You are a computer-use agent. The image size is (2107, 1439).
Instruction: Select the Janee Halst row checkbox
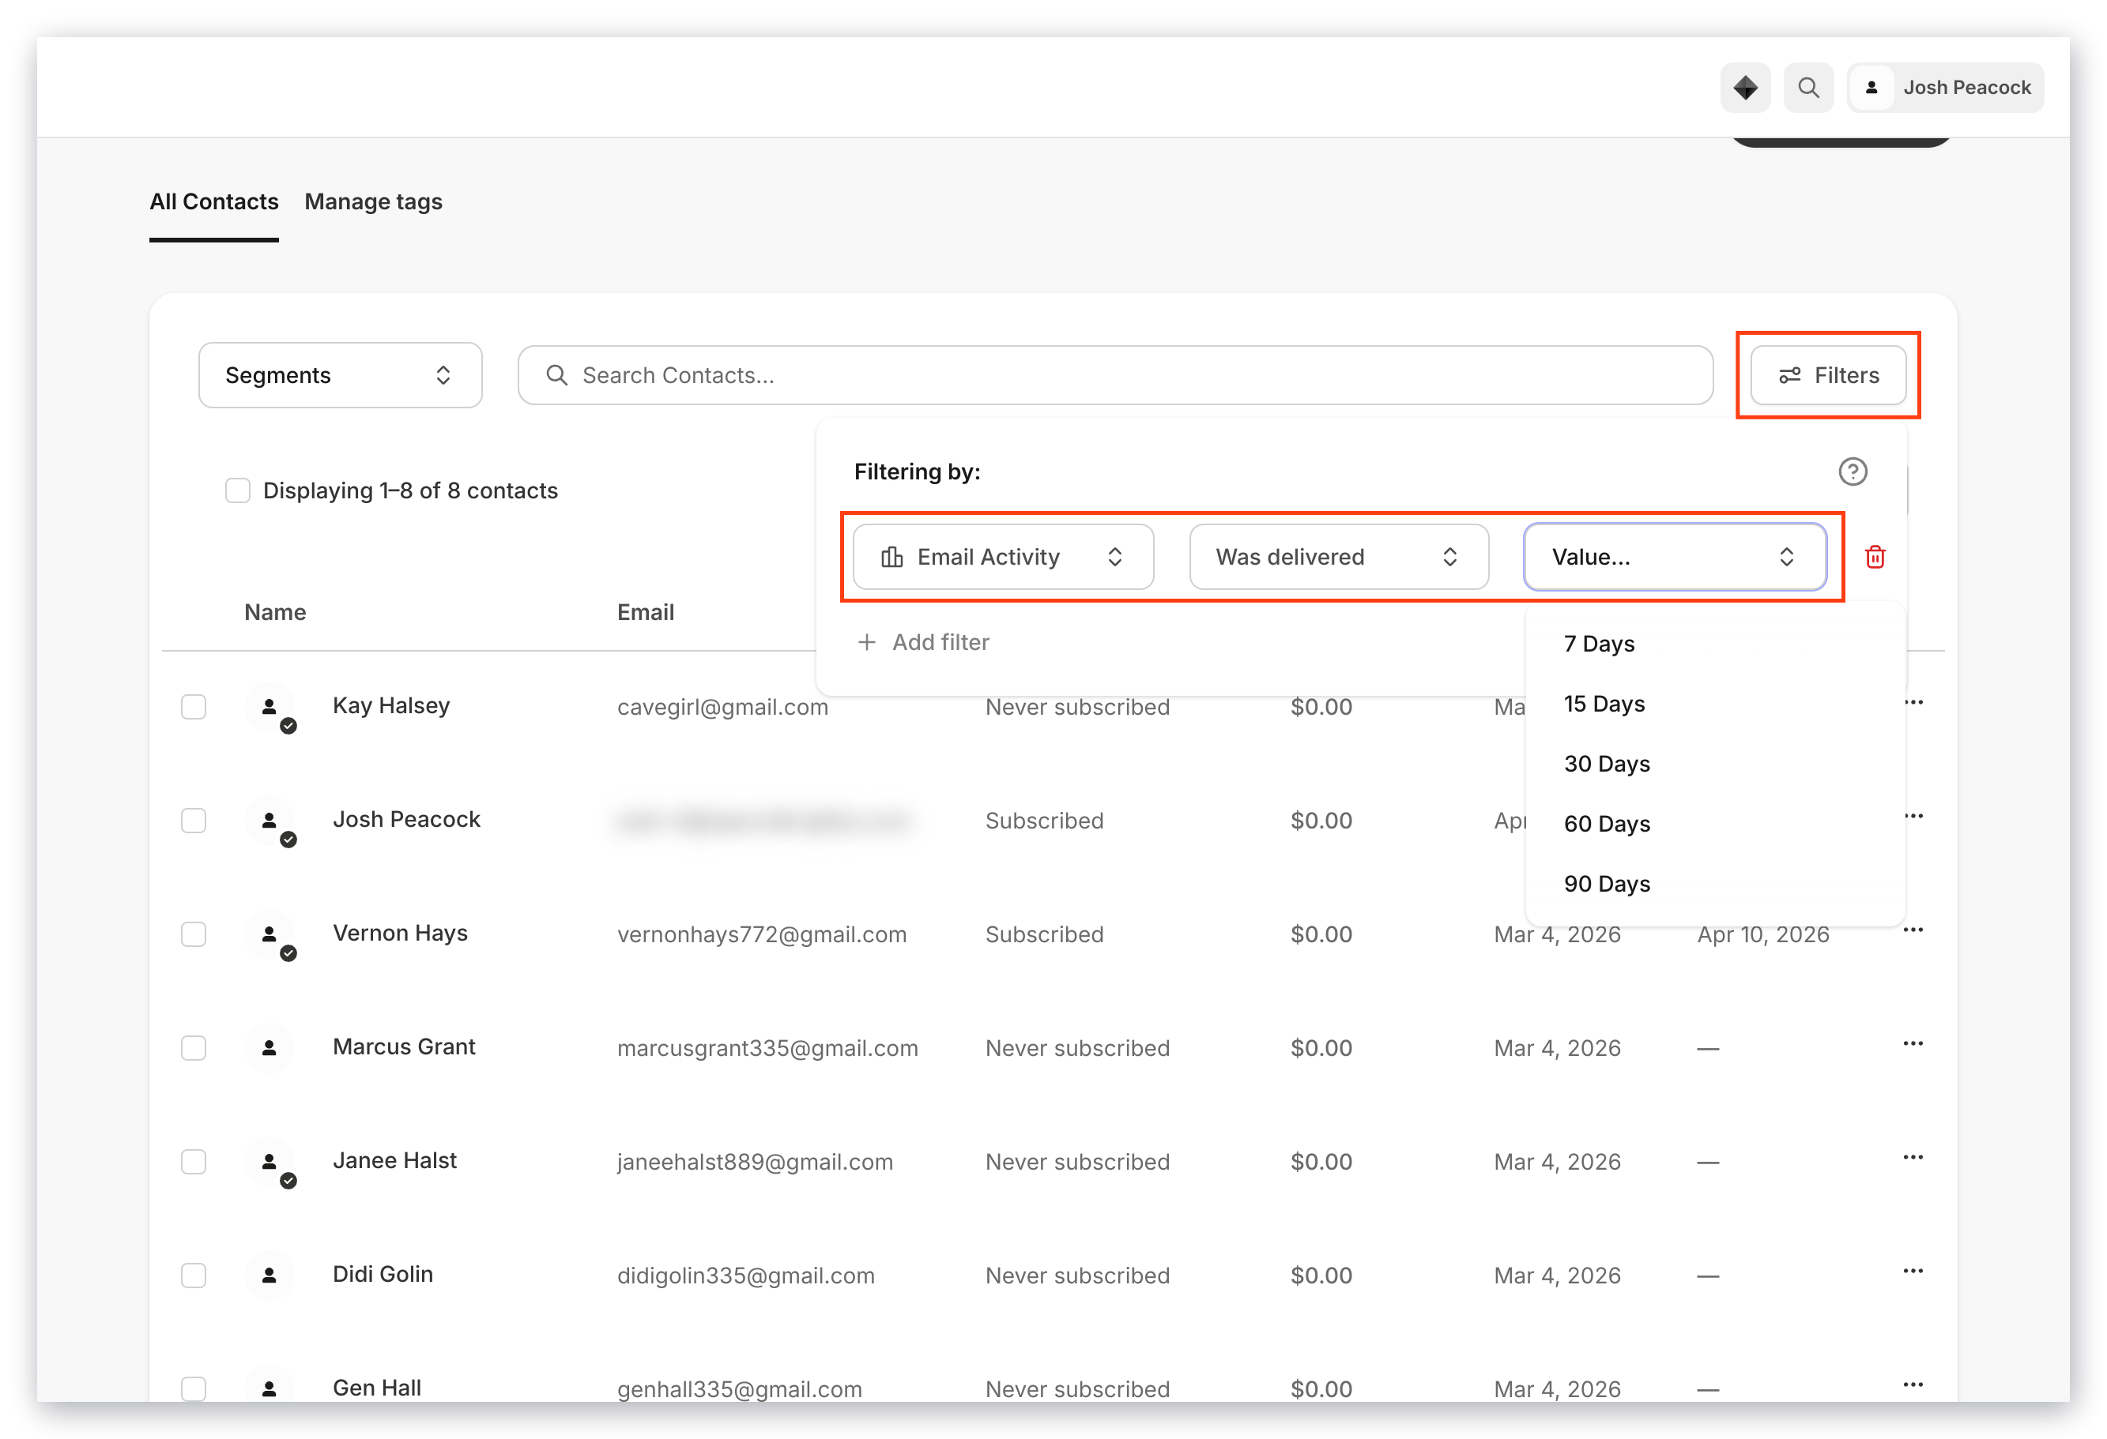click(193, 1161)
